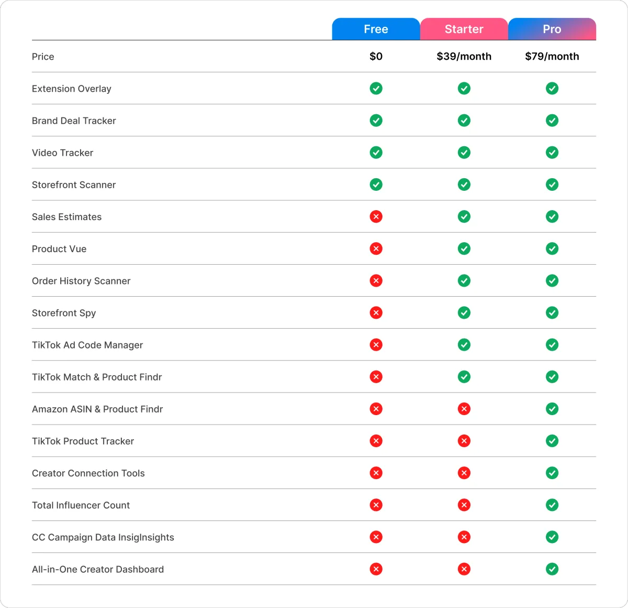Click the Free checkmark for Storefront Scanner

tap(376, 184)
